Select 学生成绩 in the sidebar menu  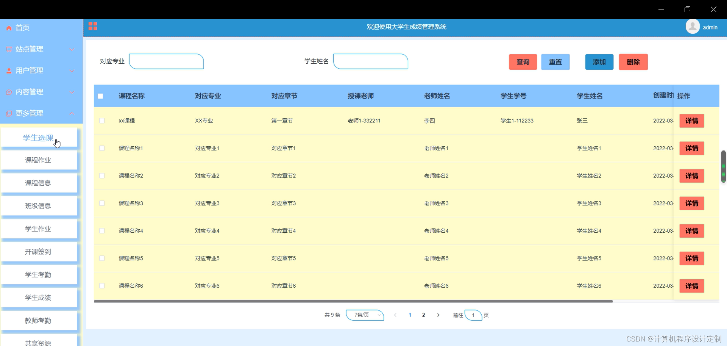coord(38,297)
